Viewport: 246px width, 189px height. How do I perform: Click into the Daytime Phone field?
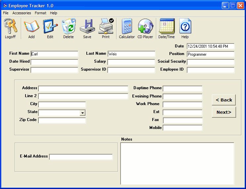(182, 89)
